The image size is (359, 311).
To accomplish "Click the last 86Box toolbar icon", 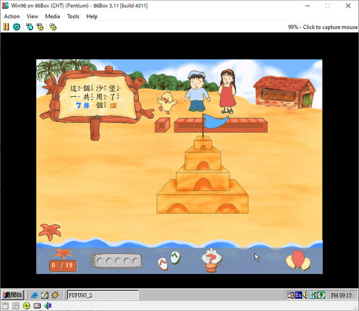I will 53,27.
